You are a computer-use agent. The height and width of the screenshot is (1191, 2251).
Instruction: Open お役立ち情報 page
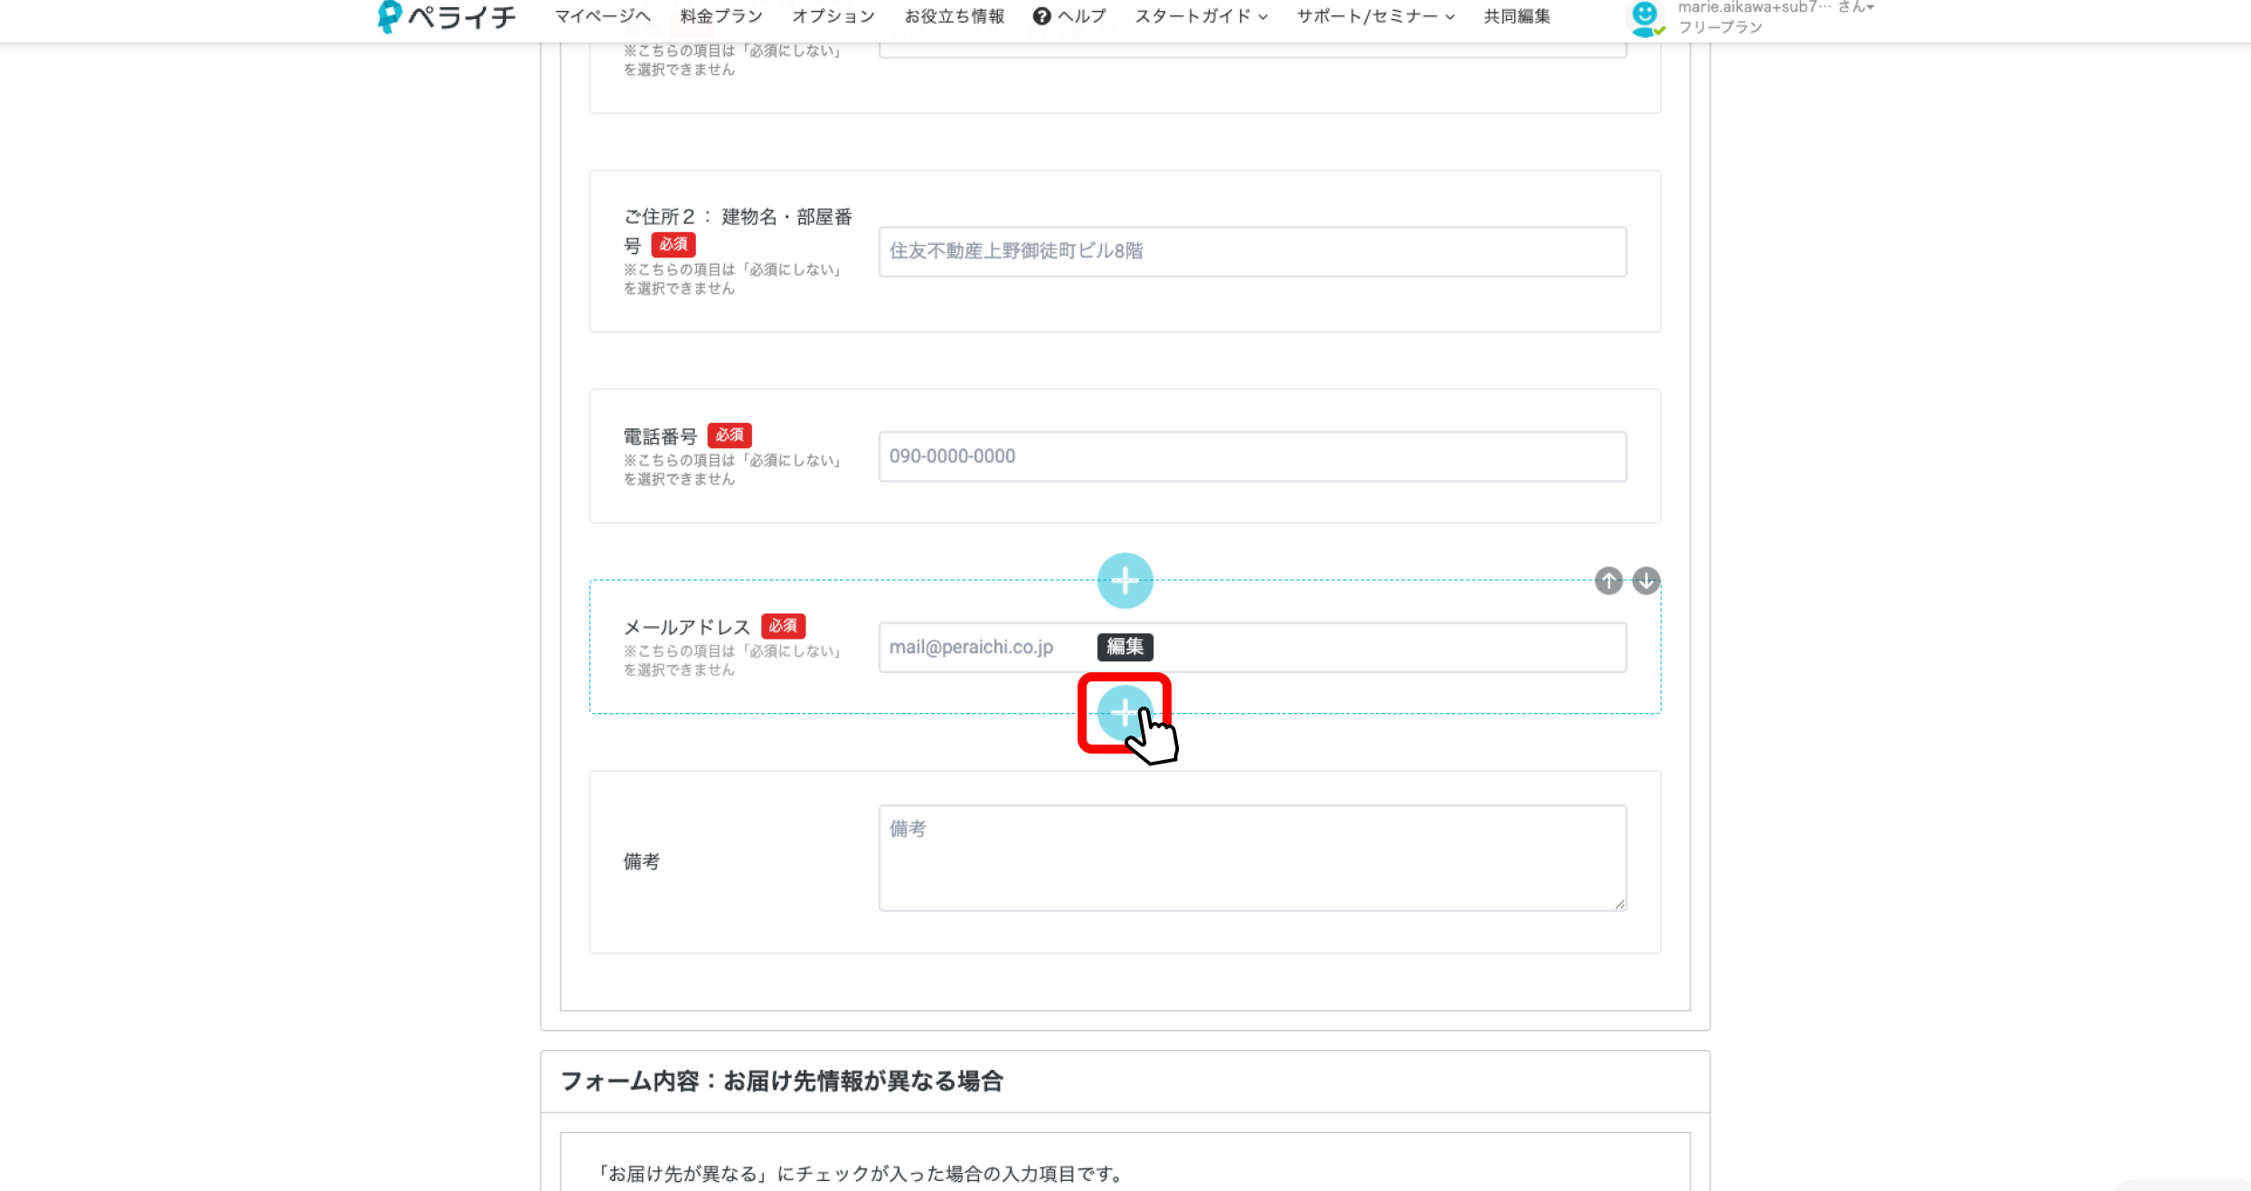955,16
